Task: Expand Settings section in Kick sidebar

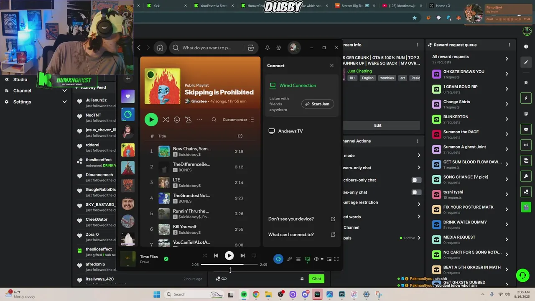Action: click(x=64, y=102)
